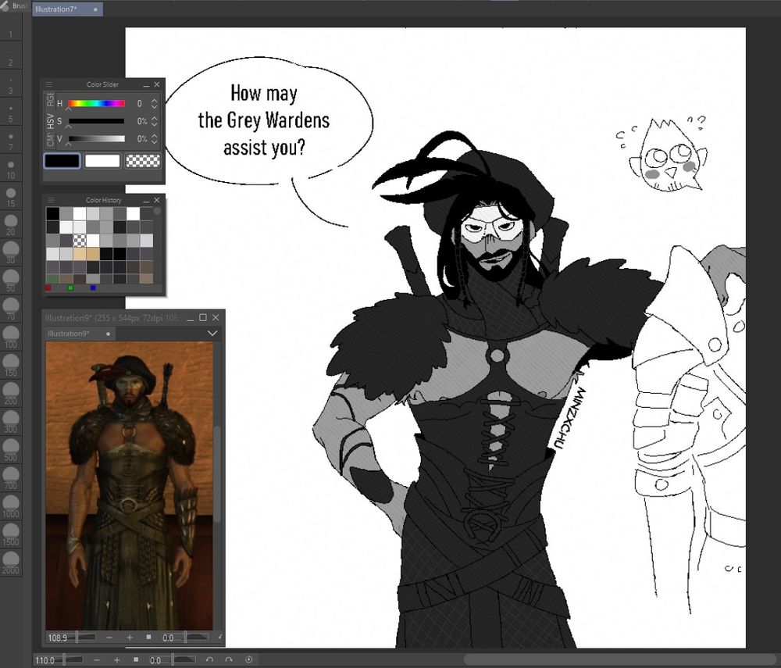Screen dimensions: 781x668
Task: Select the transparent color option
Action: [143, 161]
